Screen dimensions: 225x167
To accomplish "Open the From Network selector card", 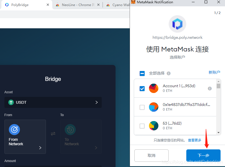I will click(x=25, y=137).
